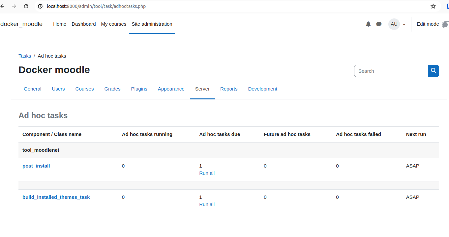Reload the page with the refresh icon
The width and height of the screenshot is (449, 237).
pyautogui.click(x=26, y=6)
